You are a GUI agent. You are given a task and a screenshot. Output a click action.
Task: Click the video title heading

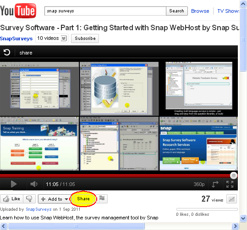click(120, 28)
